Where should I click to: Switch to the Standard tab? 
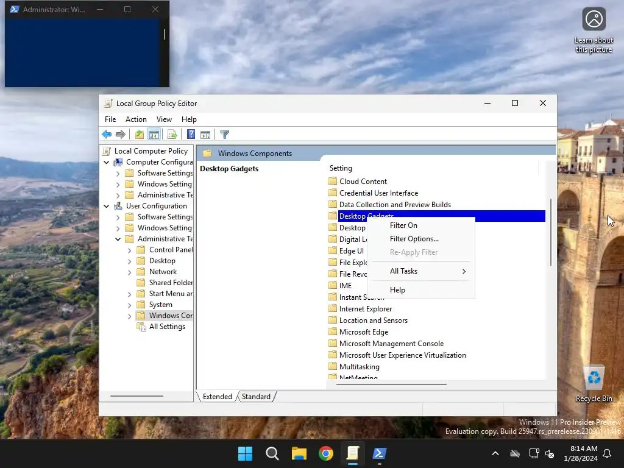[256, 396]
